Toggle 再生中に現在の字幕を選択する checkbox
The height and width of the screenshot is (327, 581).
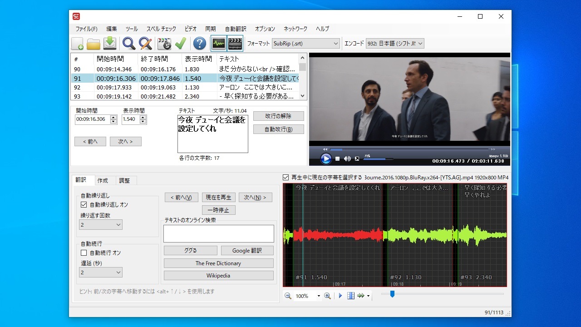pyautogui.click(x=286, y=177)
